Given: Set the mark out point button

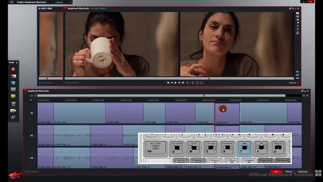Looking at the screenshot, I should (193, 83).
